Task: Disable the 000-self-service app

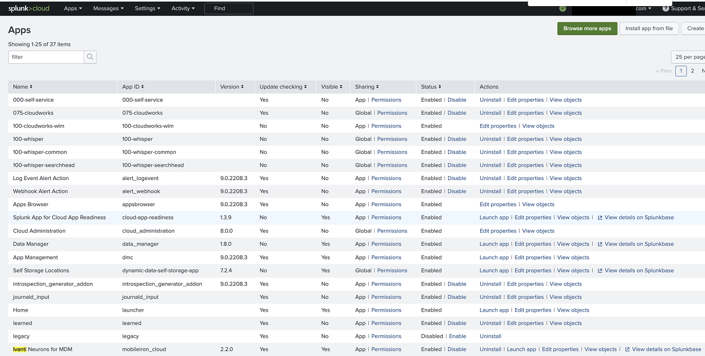Action: click(x=457, y=100)
